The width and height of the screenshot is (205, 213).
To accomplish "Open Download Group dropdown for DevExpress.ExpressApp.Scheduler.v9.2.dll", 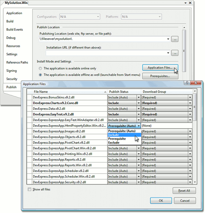I will click(x=190, y=171).
